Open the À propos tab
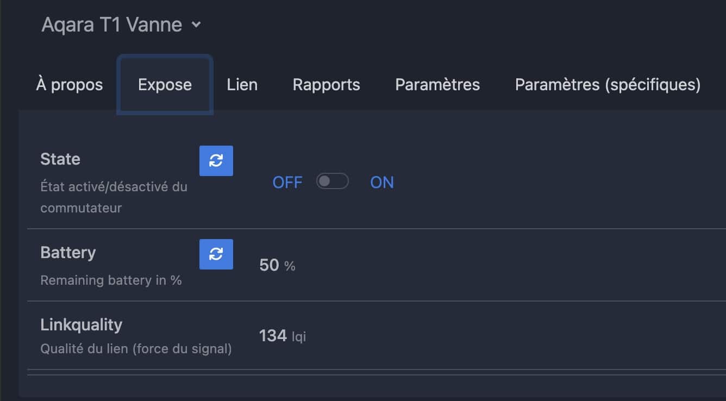Viewport: 726px width, 401px height. coord(70,85)
